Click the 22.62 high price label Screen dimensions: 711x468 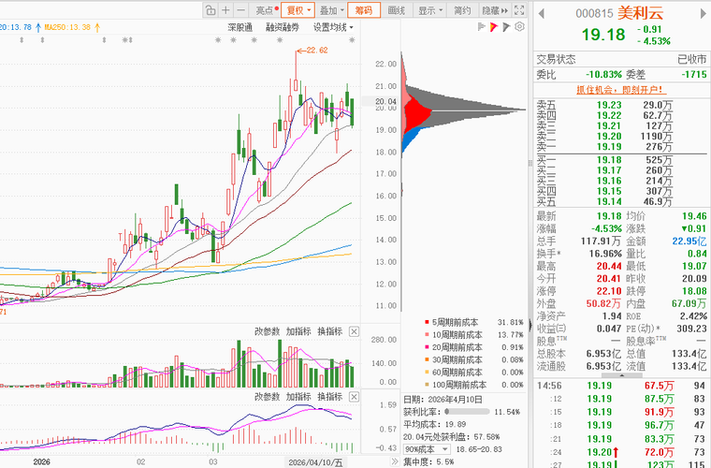click(317, 51)
